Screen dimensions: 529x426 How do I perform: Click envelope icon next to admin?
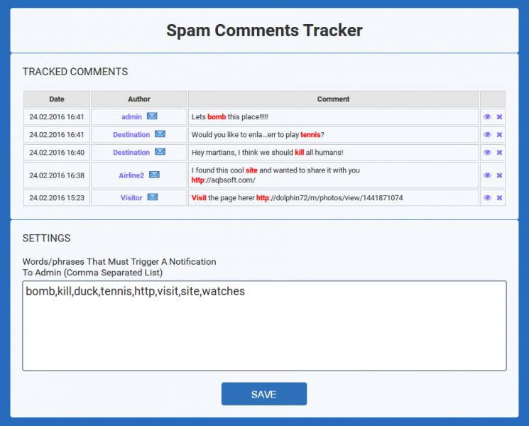[152, 116]
